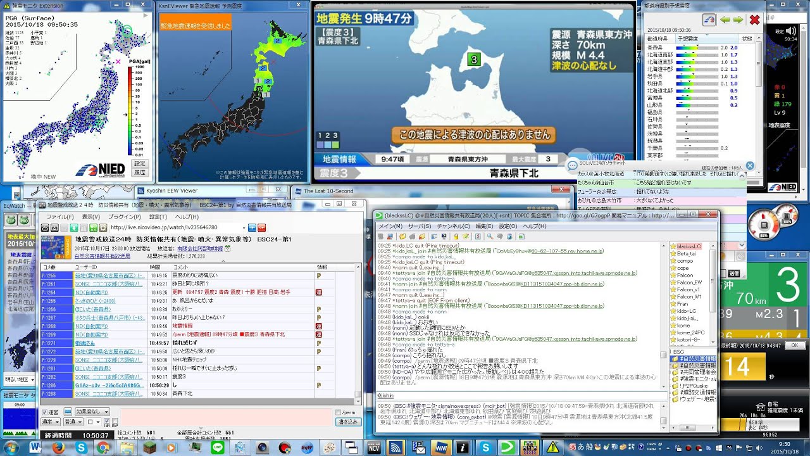
Task: Click the blue connect icon beside URL bar
Action: click(252, 227)
